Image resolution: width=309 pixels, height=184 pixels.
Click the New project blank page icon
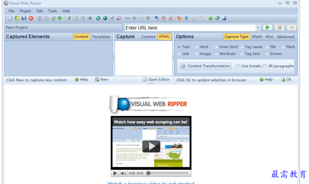coord(10,18)
